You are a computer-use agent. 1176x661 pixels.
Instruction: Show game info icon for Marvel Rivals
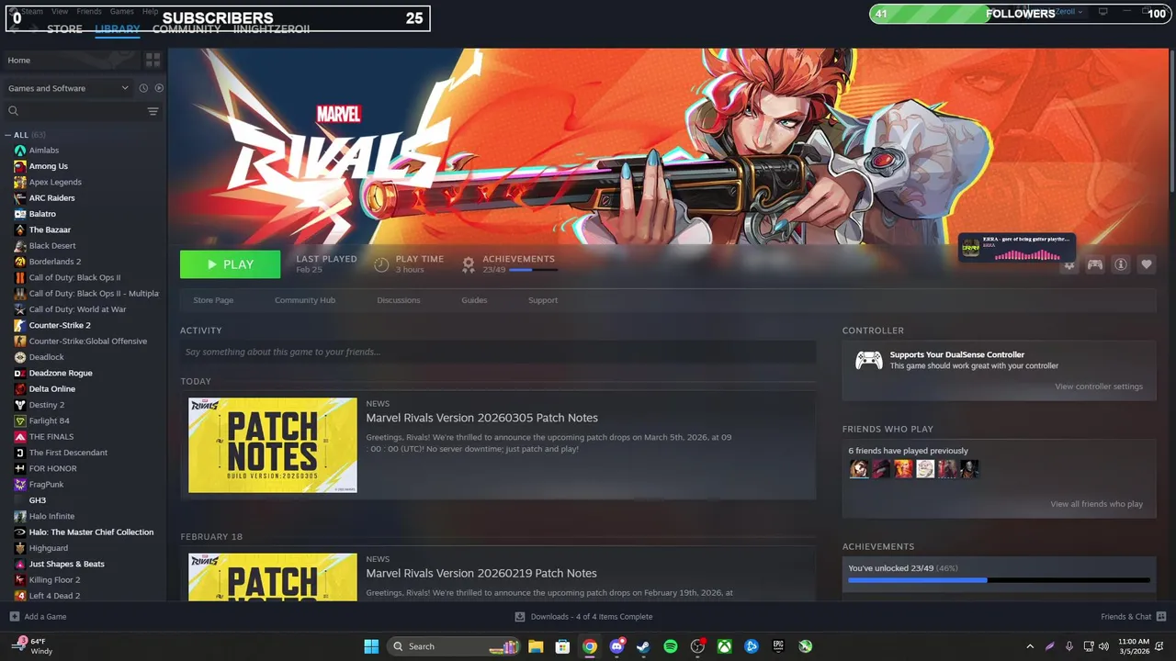pos(1121,264)
